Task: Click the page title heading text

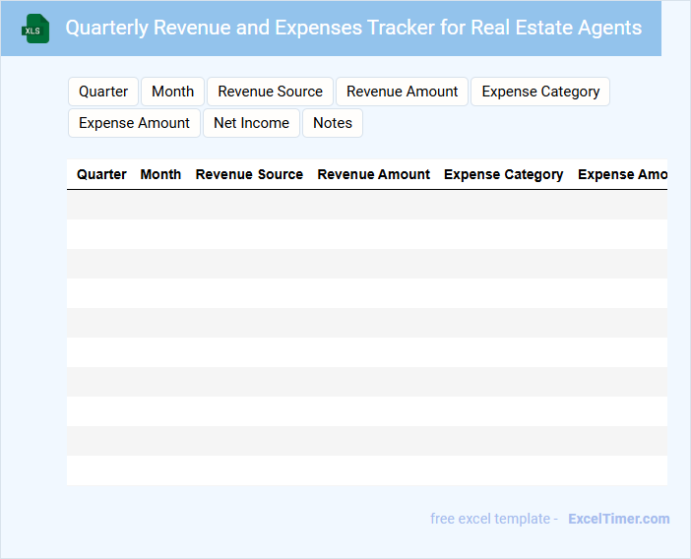Action: point(353,28)
